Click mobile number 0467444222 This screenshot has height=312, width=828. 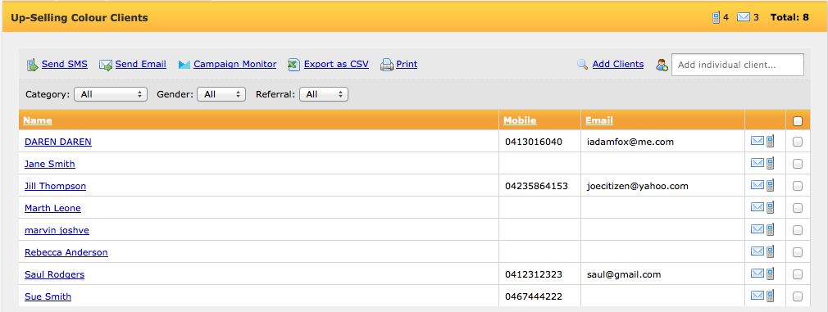coord(534,296)
